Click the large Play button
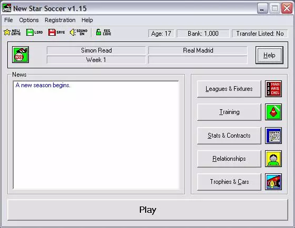Image resolution: width=295 pixels, height=228 pixels. tap(148, 210)
